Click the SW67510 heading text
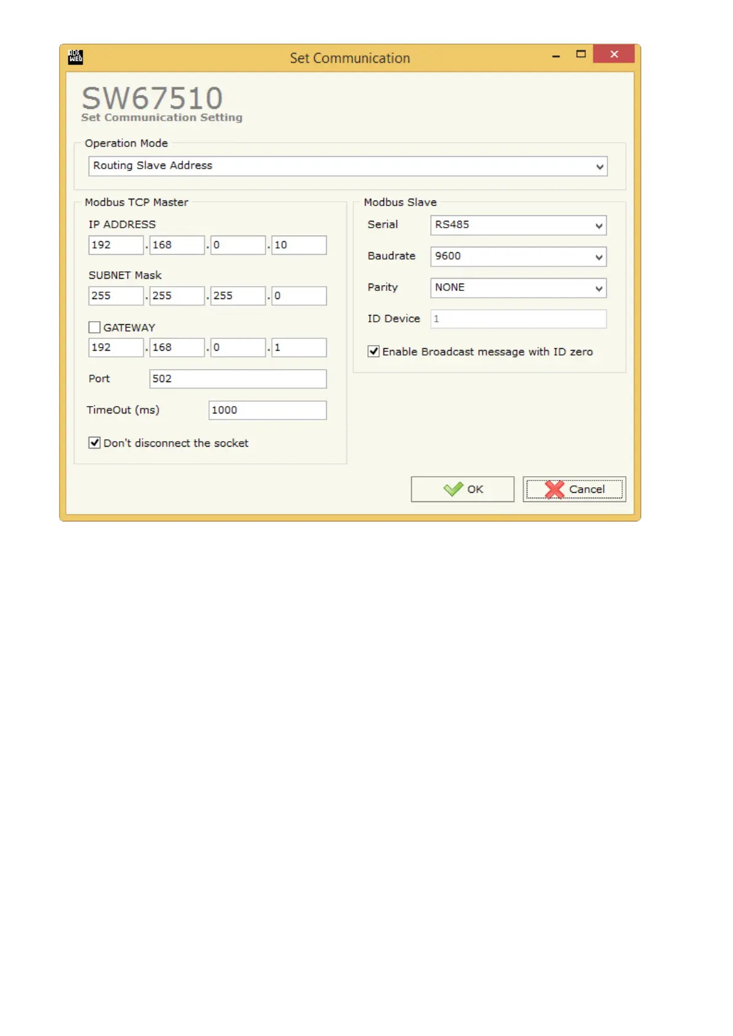 tap(152, 98)
